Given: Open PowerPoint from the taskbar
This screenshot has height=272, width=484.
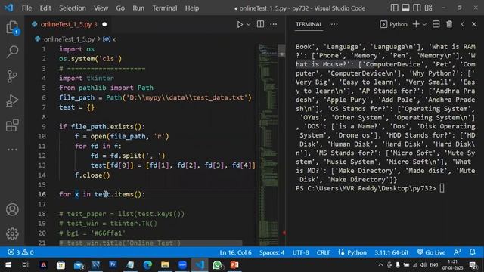Looking at the screenshot, I should (234, 265).
